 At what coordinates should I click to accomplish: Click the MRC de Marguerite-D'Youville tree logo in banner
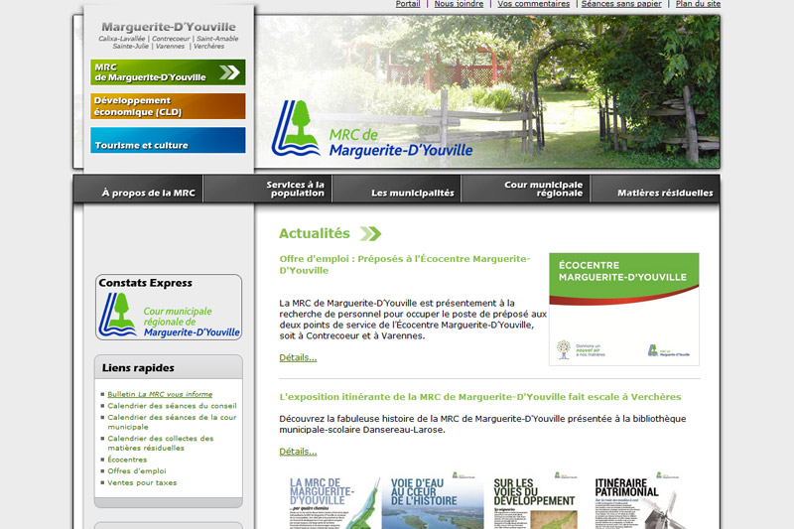coord(296,128)
